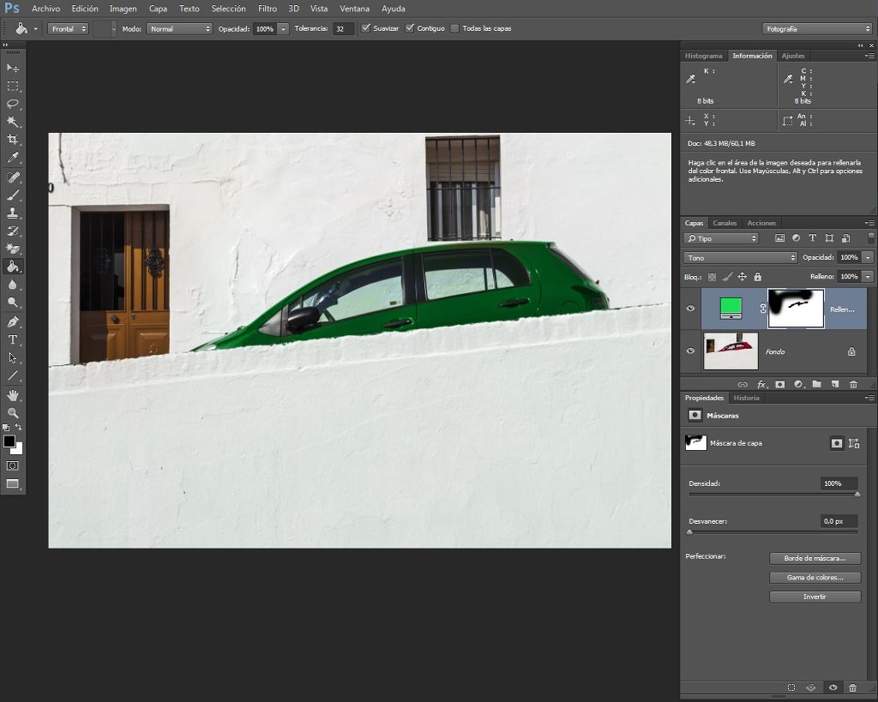Image resolution: width=878 pixels, height=702 pixels.
Task: Select the Rectangular Marquee tool
Action: (12, 86)
